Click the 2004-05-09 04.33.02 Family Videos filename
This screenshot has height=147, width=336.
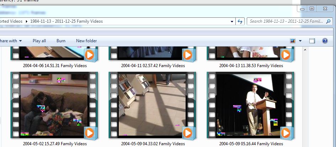[153, 144]
